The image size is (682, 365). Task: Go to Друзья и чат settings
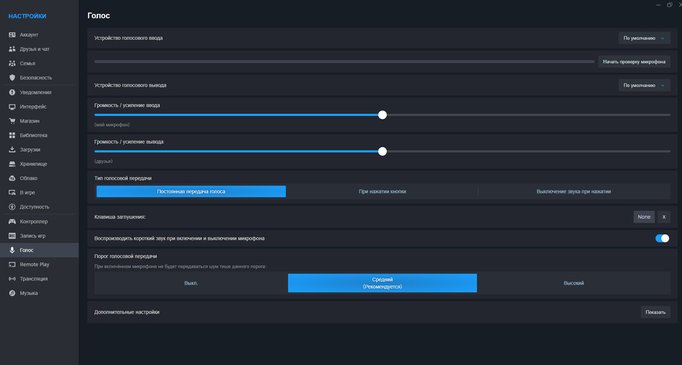tap(39, 49)
